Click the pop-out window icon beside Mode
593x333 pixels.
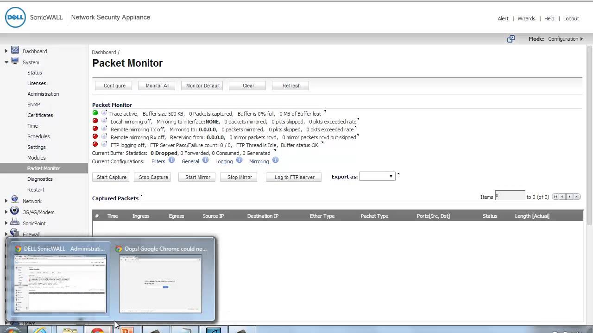click(511, 39)
